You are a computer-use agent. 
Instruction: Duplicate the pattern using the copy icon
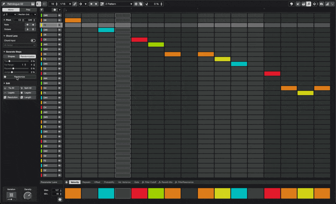[x=141, y=4]
